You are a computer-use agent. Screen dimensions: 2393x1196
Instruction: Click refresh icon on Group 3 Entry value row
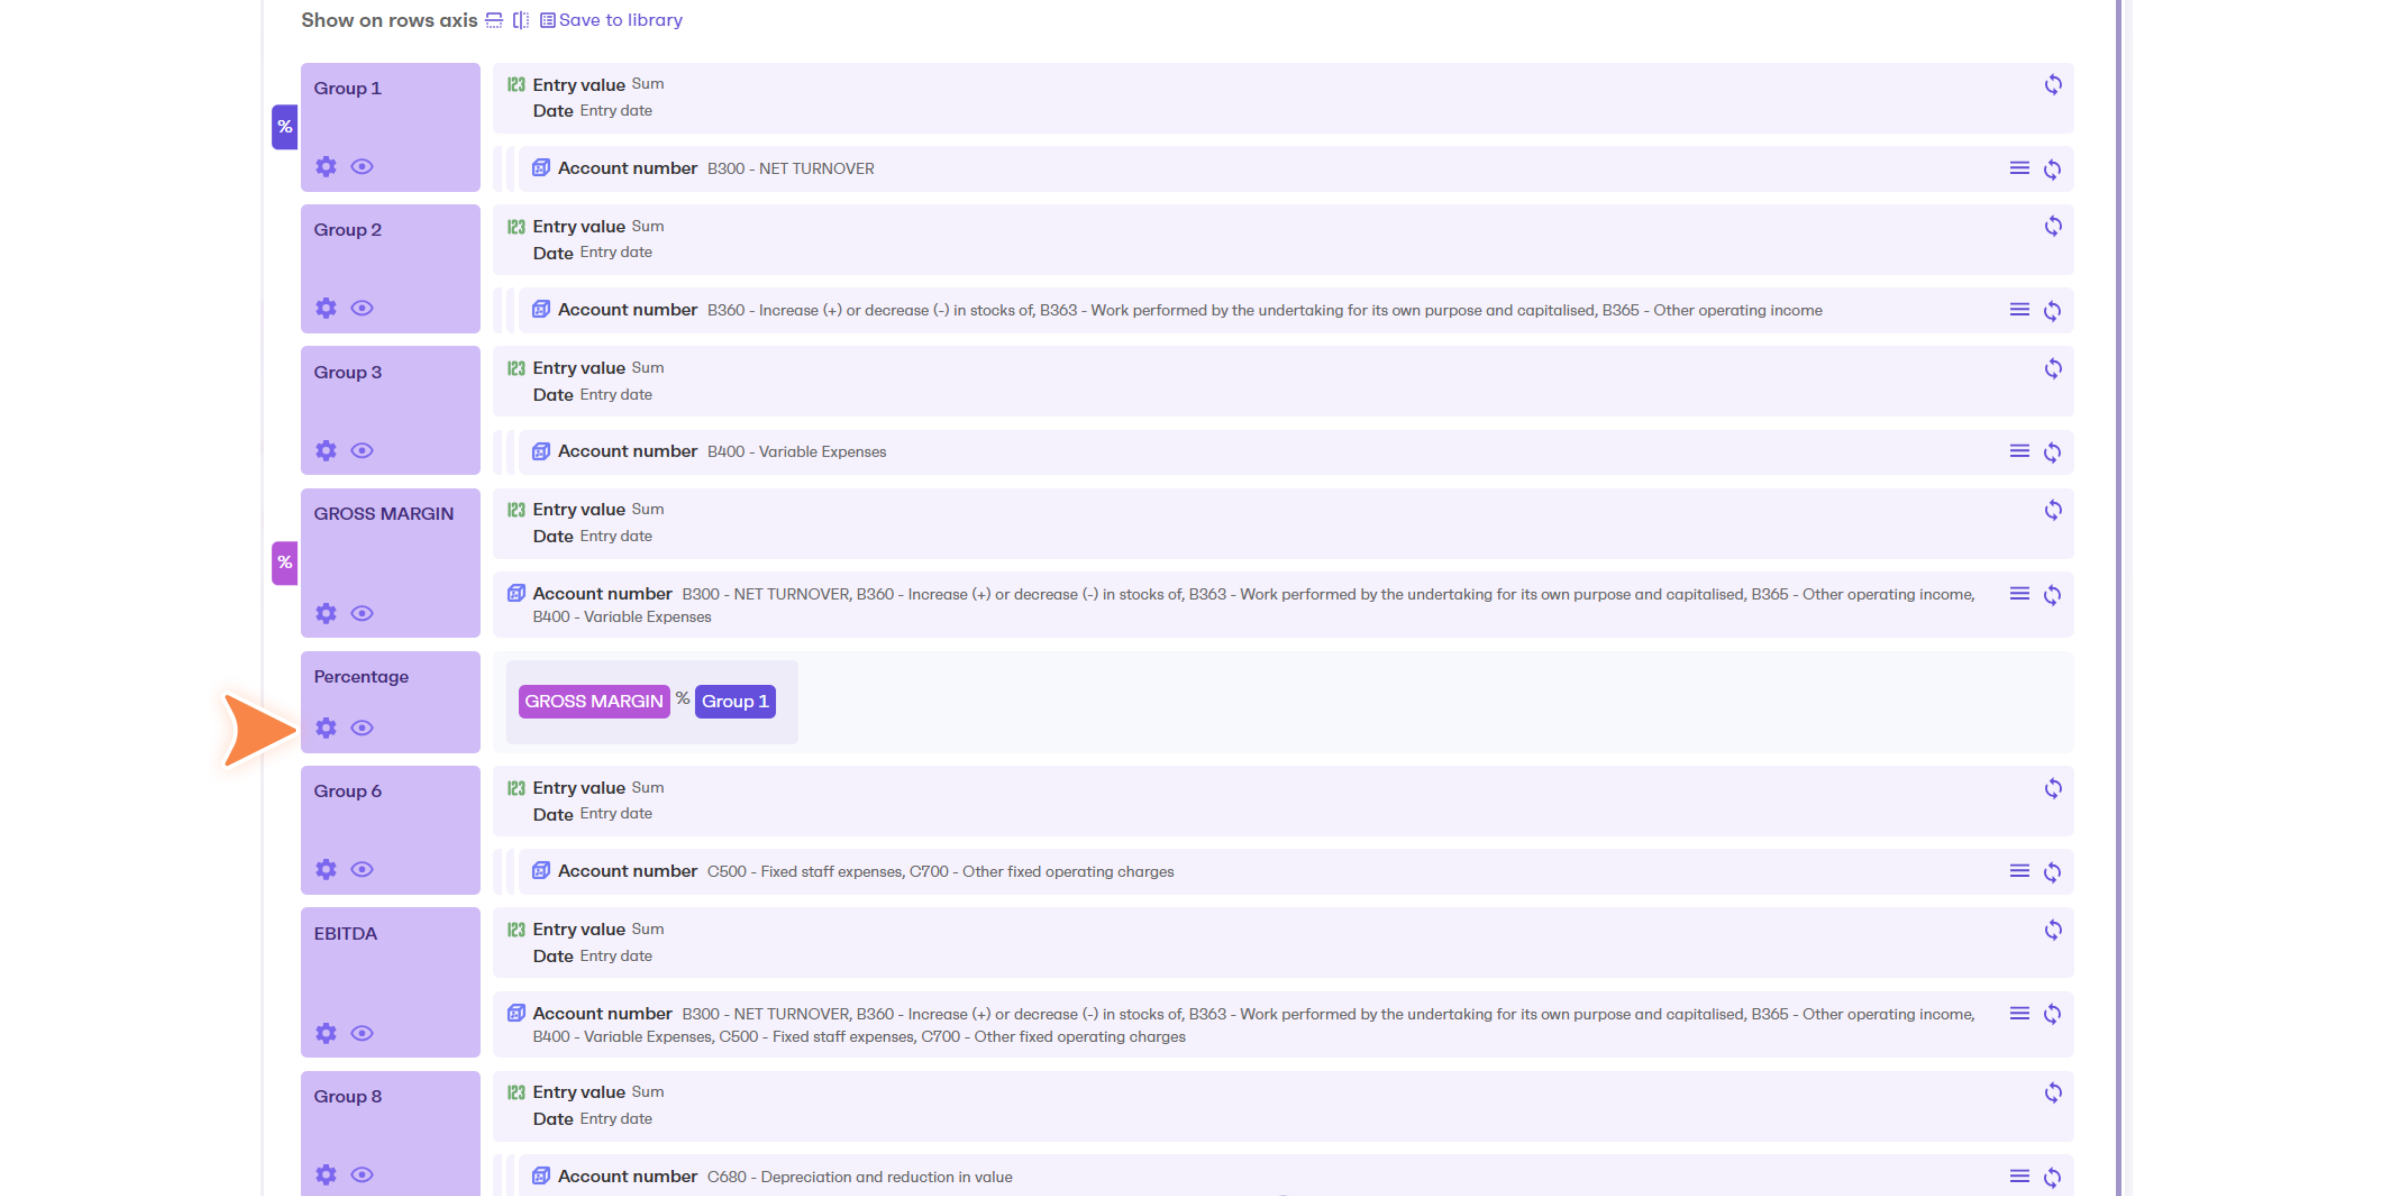point(2053,369)
